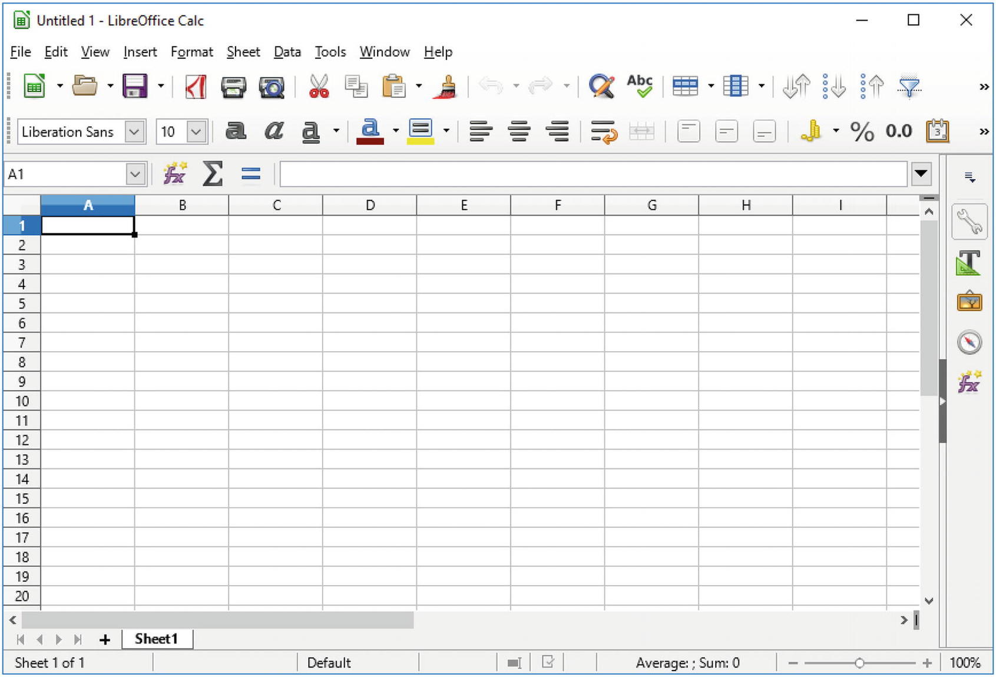Apply AutoFilter funnel icon
This screenshot has width=996, height=677.
pyautogui.click(x=909, y=87)
